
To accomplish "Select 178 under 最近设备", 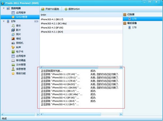I will 142,27.
